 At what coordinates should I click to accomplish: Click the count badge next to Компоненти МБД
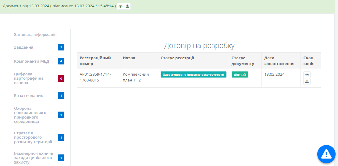(61, 61)
